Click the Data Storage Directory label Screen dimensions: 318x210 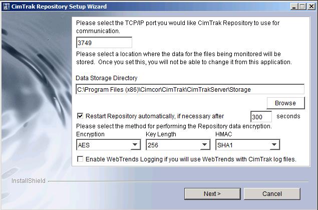[x=106, y=78]
